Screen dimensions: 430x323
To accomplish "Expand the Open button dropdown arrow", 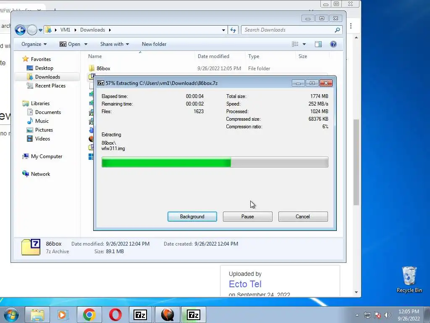I will pos(86,44).
